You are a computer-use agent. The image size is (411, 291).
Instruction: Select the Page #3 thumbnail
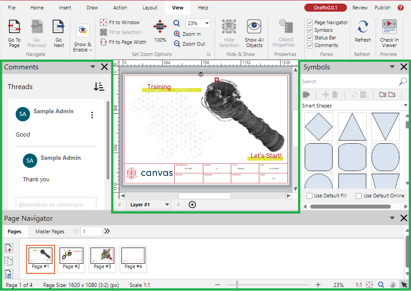[x=102, y=258]
